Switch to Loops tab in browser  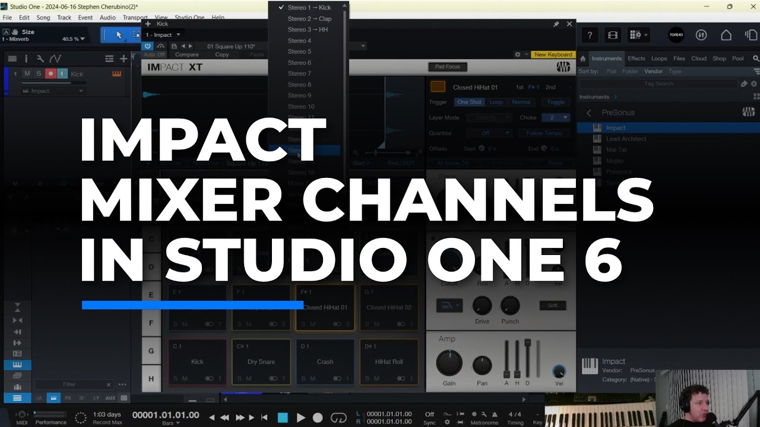click(x=659, y=59)
